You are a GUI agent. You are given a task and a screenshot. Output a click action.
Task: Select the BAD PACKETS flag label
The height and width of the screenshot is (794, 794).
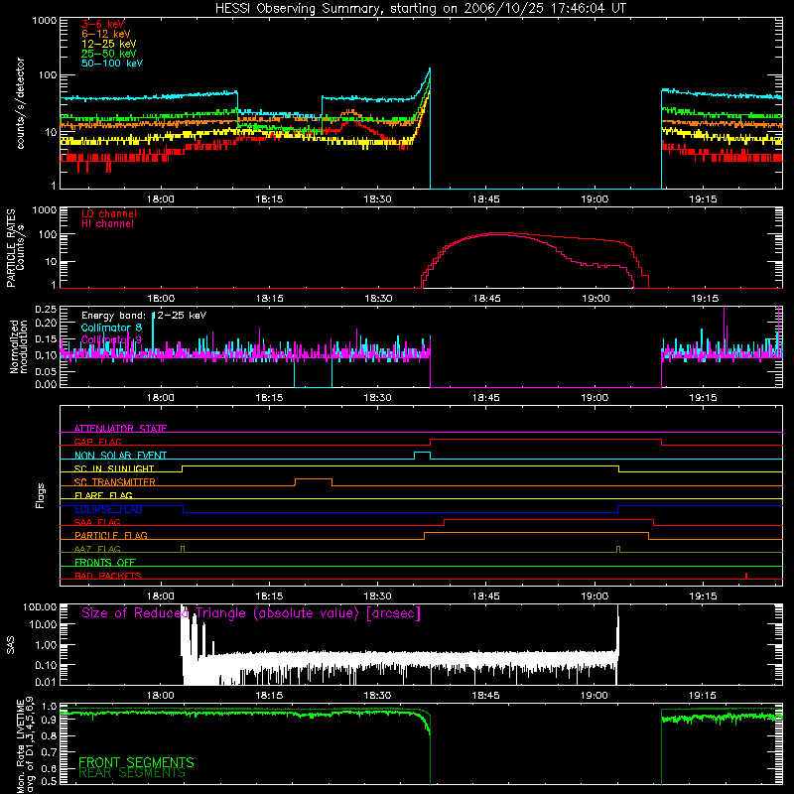point(108,576)
